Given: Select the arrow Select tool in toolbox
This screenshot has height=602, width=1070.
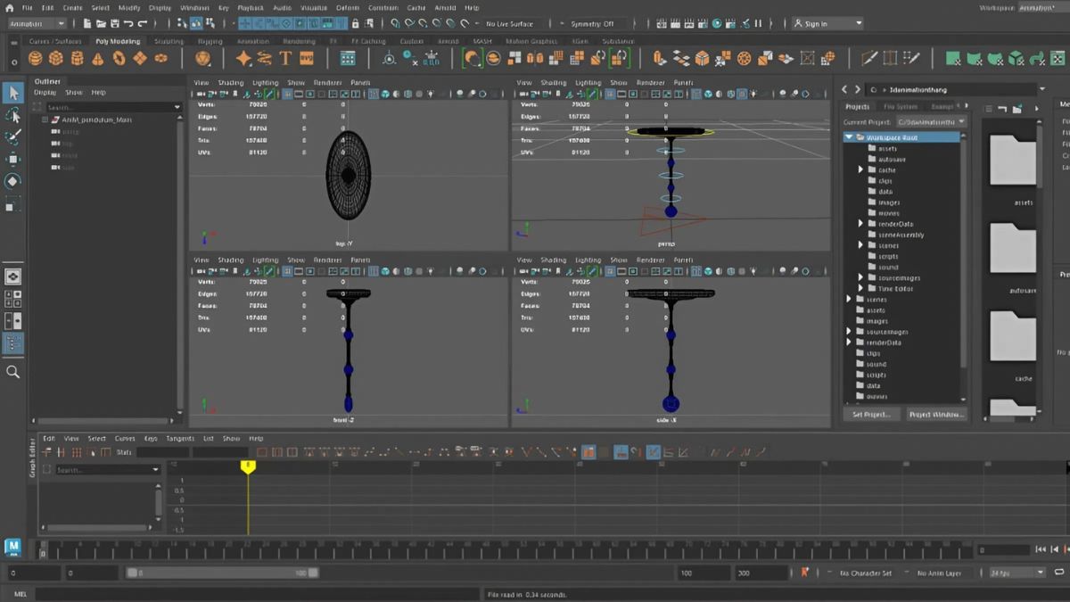Looking at the screenshot, I should [x=12, y=92].
